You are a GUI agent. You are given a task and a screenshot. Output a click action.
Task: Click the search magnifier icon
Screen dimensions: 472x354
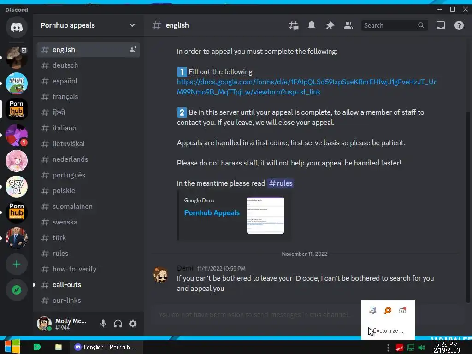(421, 26)
